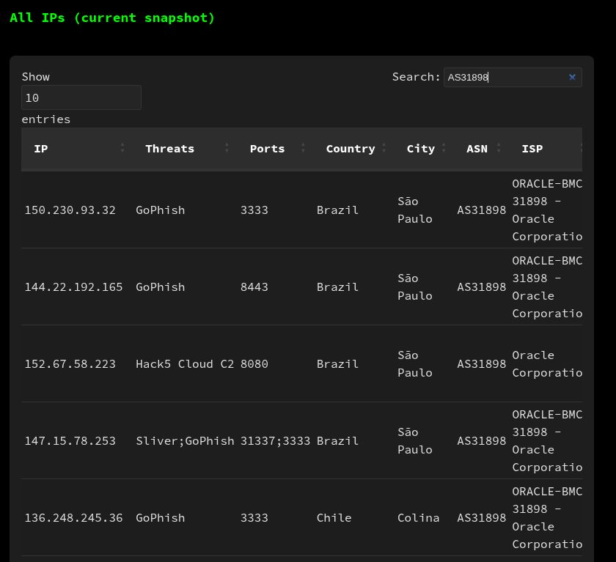Sort by the ASN column sort arrows
Image resolution: width=616 pixels, height=562 pixels.
coord(499,148)
